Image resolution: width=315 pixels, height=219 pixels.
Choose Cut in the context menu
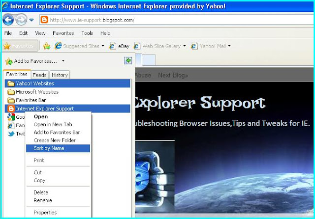point(58,172)
